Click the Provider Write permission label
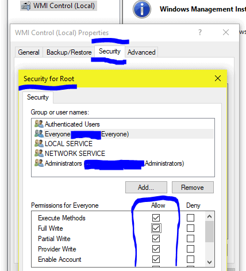The width and height of the screenshot is (246, 271). 57,249
